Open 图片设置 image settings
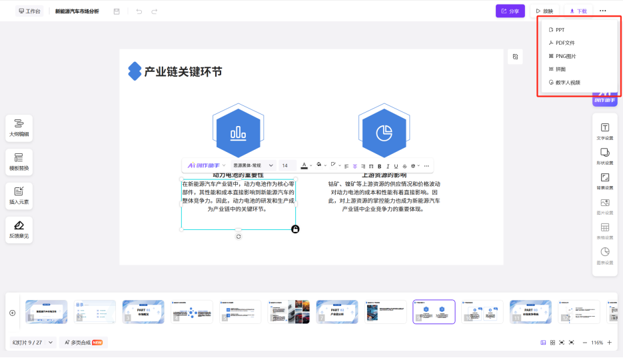This screenshot has height=358, width=623. coord(605,206)
